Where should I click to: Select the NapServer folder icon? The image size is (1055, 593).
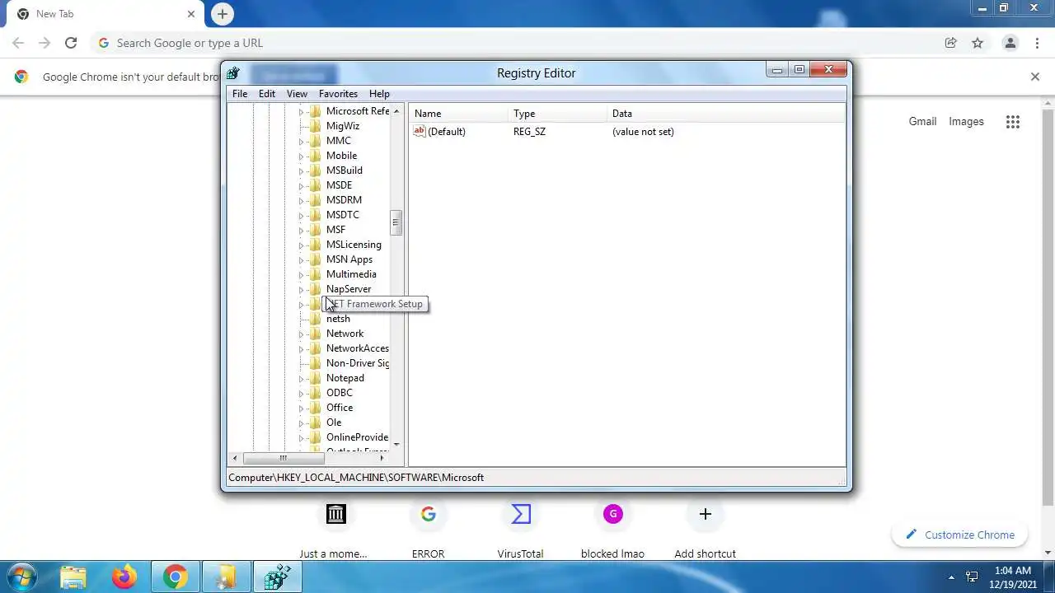coord(315,289)
